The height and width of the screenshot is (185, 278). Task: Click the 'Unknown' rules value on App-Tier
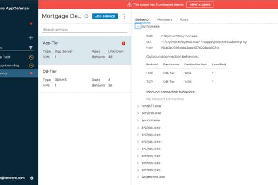coord(115,51)
